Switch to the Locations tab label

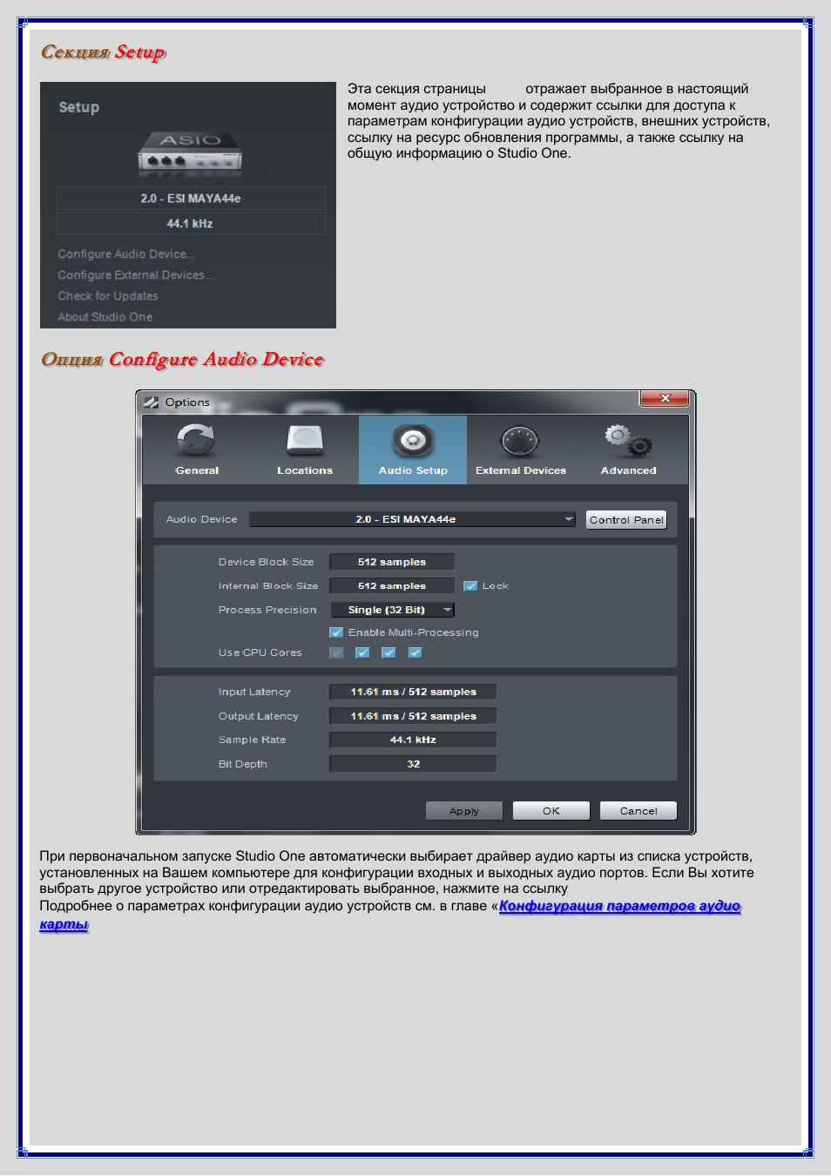pos(305,470)
